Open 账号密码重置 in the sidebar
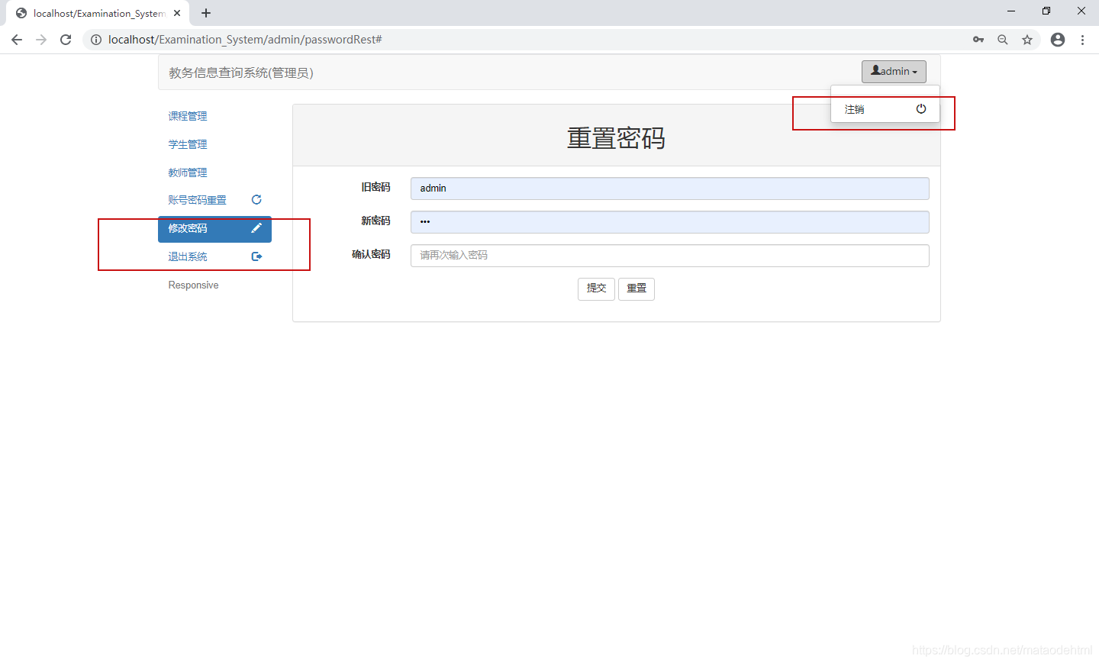Screen dimensions: 1099x664 [x=198, y=200]
